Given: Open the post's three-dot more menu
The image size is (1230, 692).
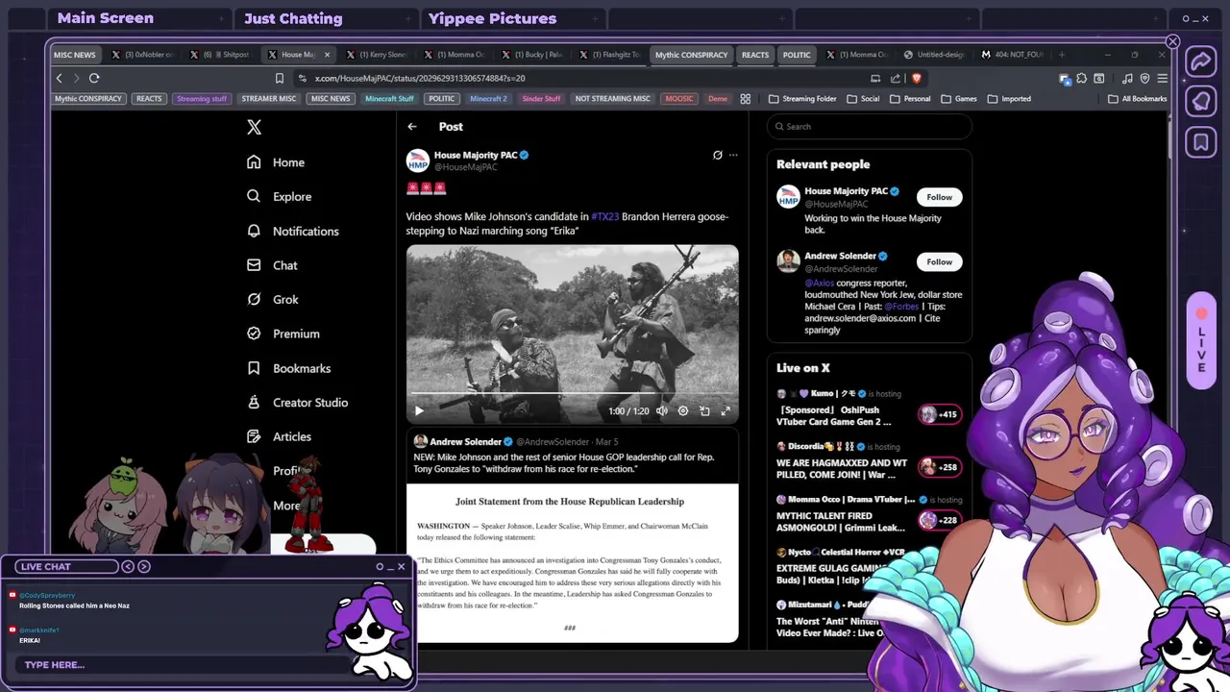Looking at the screenshot, I should [733, 155].
